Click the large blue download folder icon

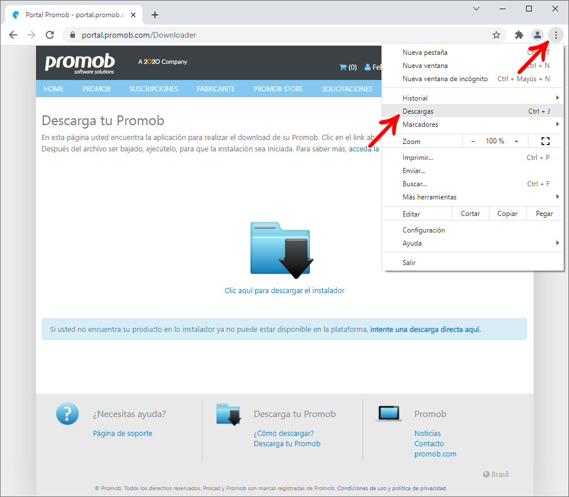point(281,250)
